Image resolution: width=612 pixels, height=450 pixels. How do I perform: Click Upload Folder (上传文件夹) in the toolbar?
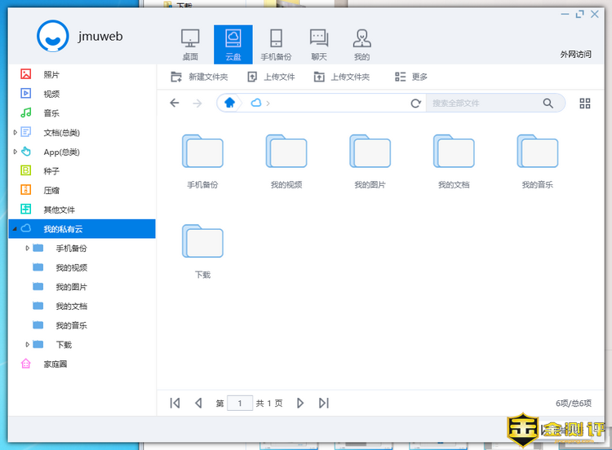coord(342,77)
